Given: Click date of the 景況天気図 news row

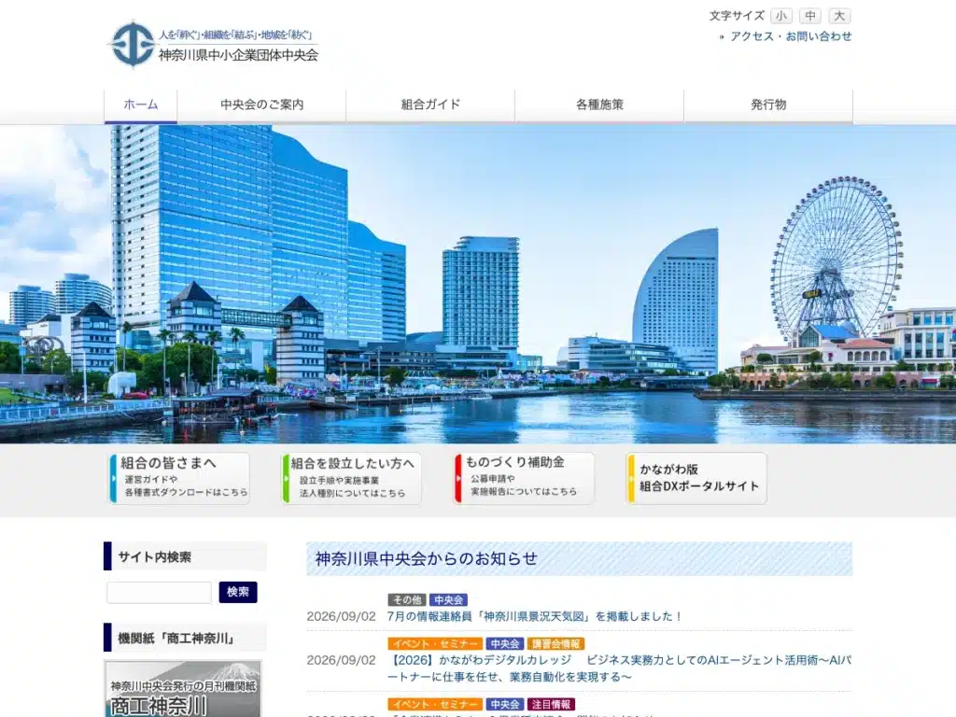Looking at the screenshot, I should click(342, 616).
